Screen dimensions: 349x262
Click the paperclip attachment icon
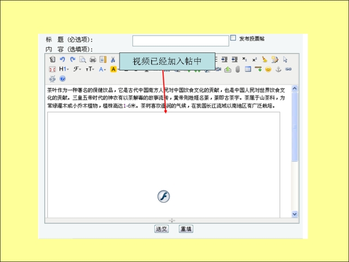click(x=238, y=69)
